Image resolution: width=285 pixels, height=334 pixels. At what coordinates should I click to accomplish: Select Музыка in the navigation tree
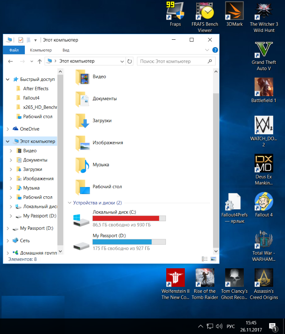pos(31,188)
